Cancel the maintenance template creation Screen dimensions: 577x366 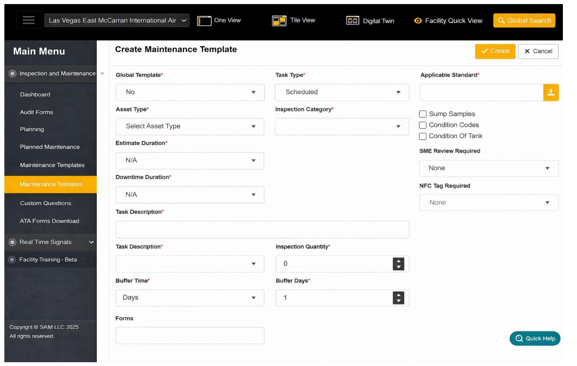tap(538, 51)
